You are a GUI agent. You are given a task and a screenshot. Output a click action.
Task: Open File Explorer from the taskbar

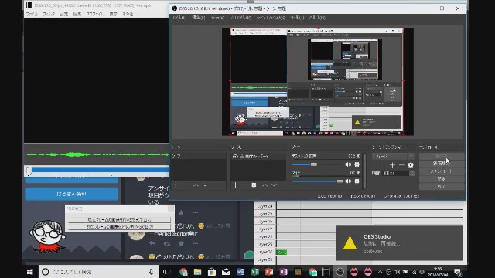(x=198, y=272)
